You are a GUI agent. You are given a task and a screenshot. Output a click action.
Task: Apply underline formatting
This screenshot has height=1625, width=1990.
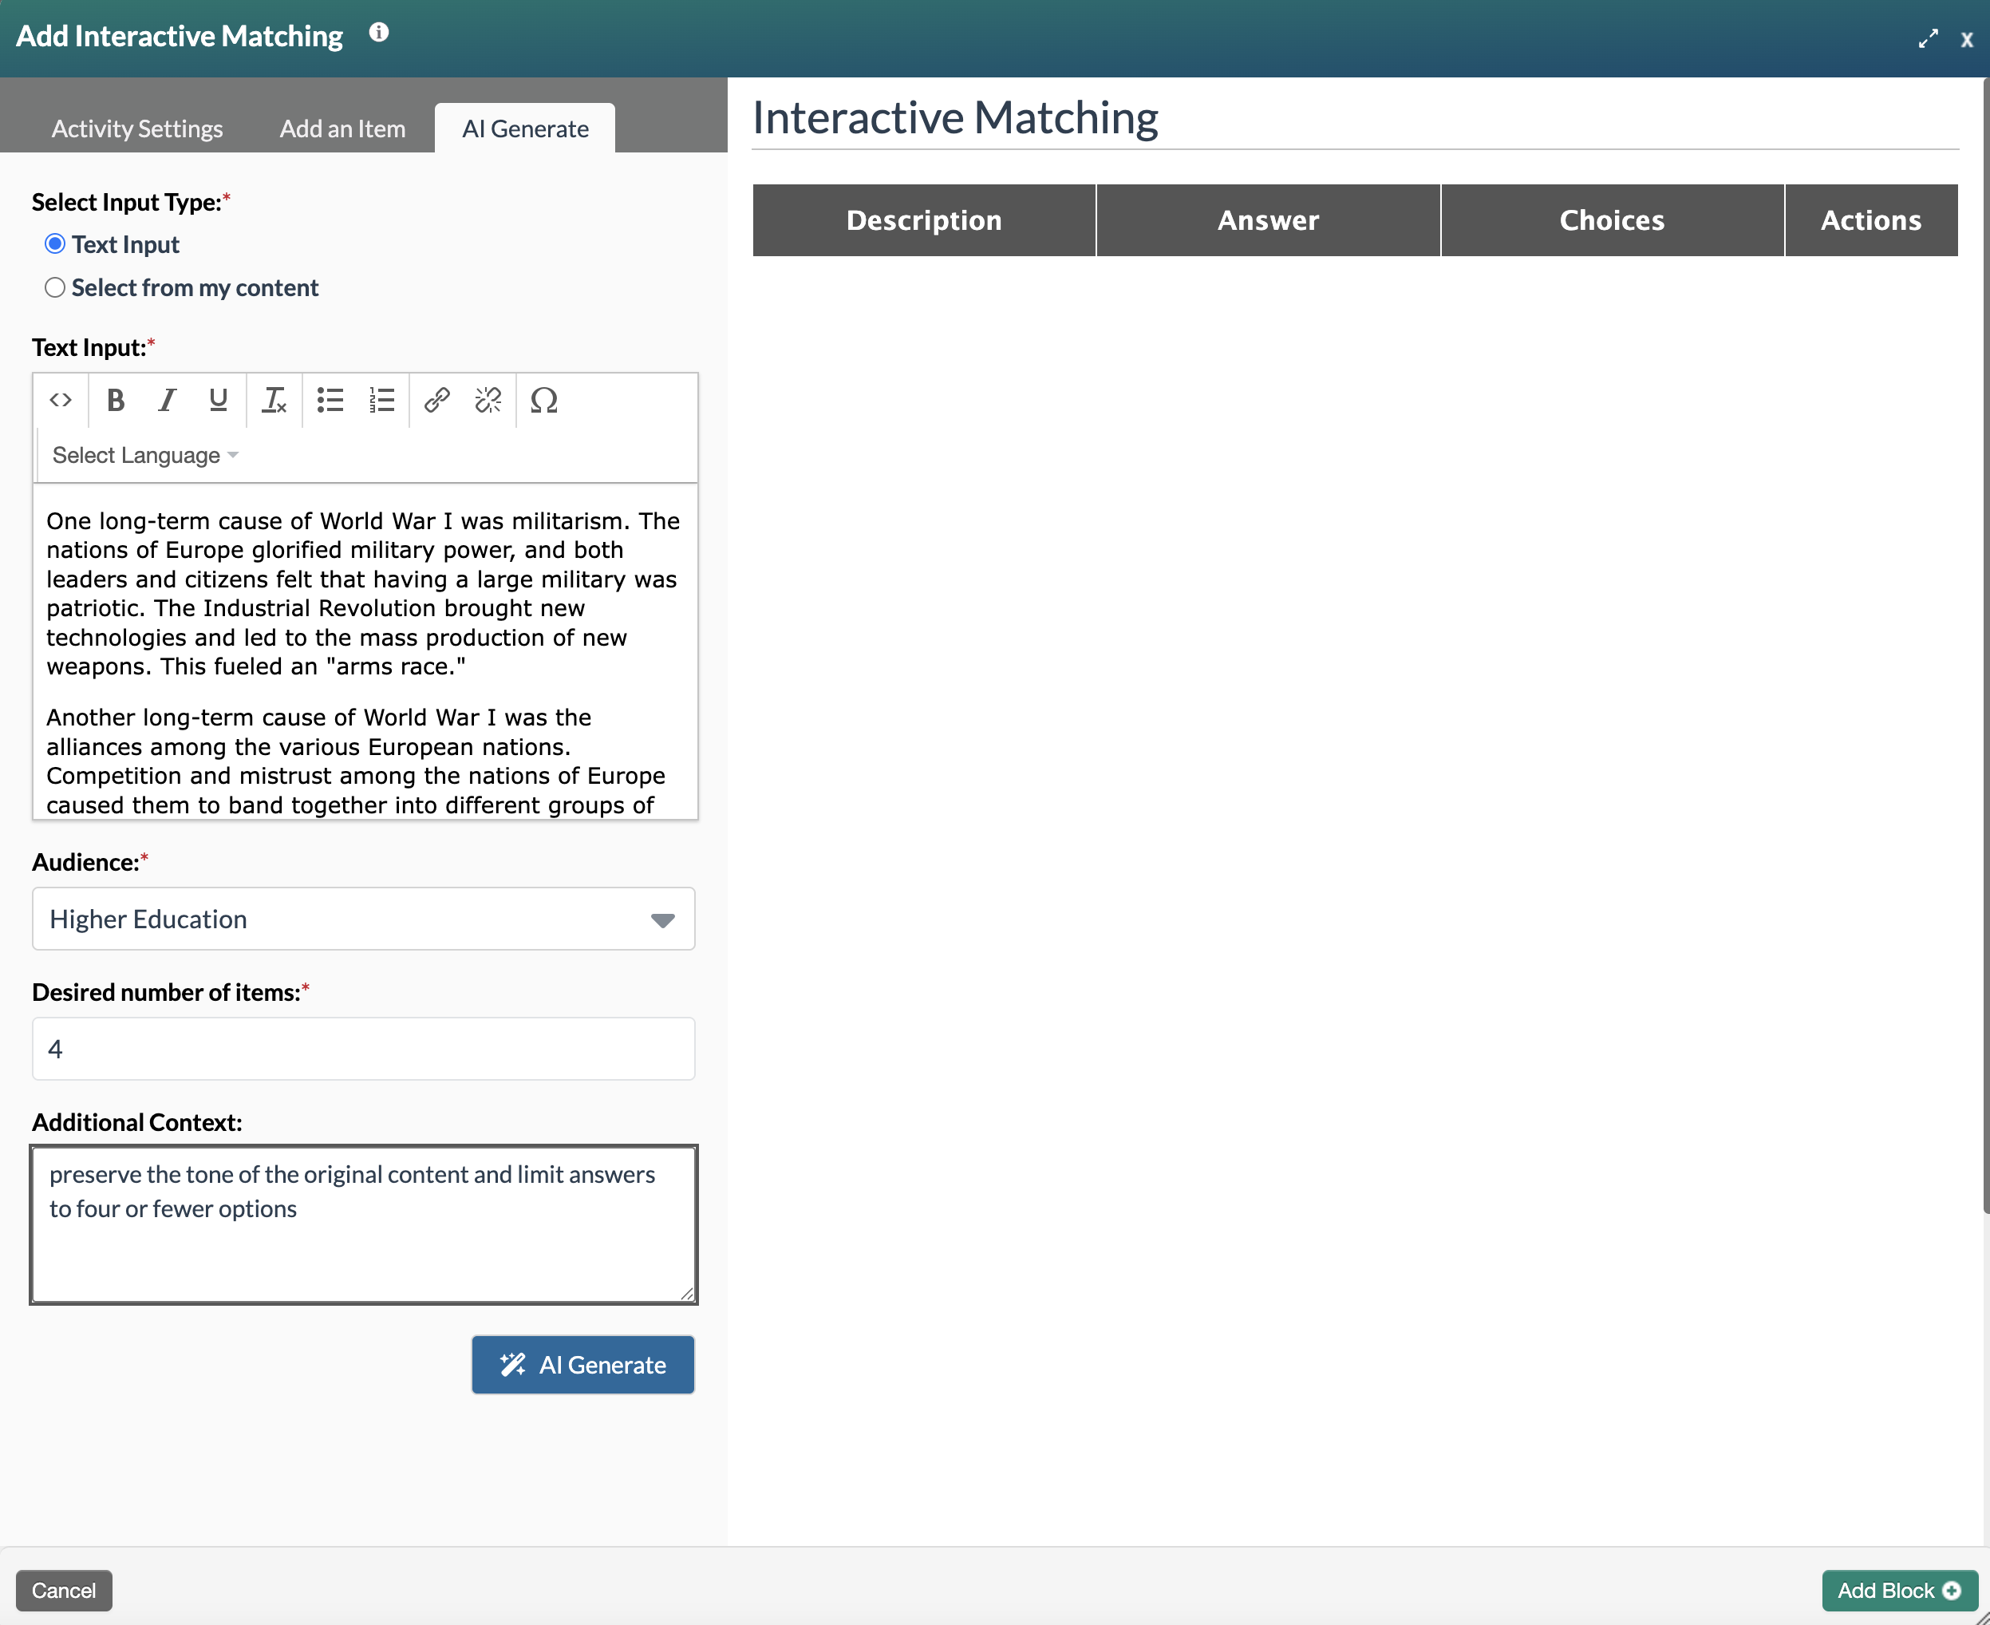click(x=217, y=401)
